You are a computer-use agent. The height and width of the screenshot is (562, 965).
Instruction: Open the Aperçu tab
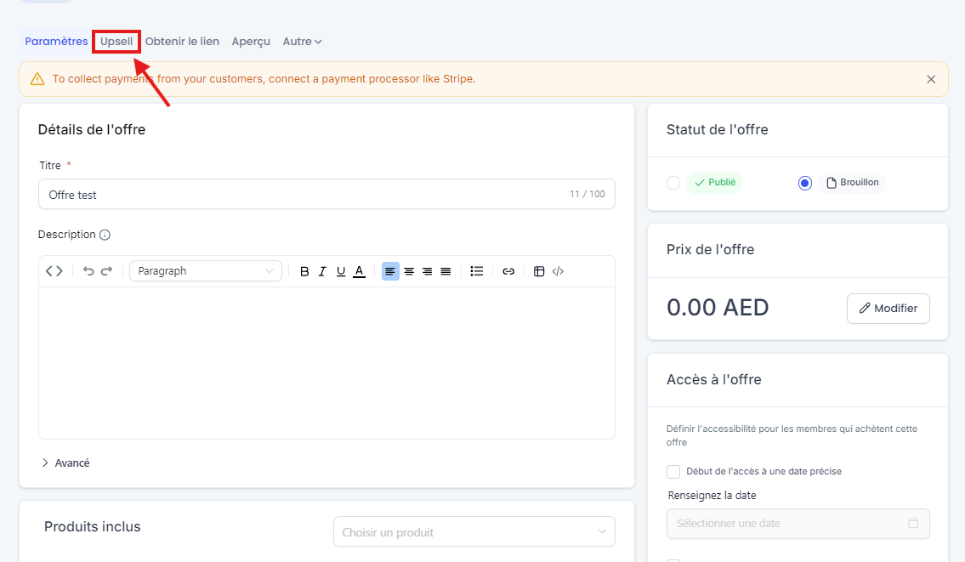coord(251,42)
